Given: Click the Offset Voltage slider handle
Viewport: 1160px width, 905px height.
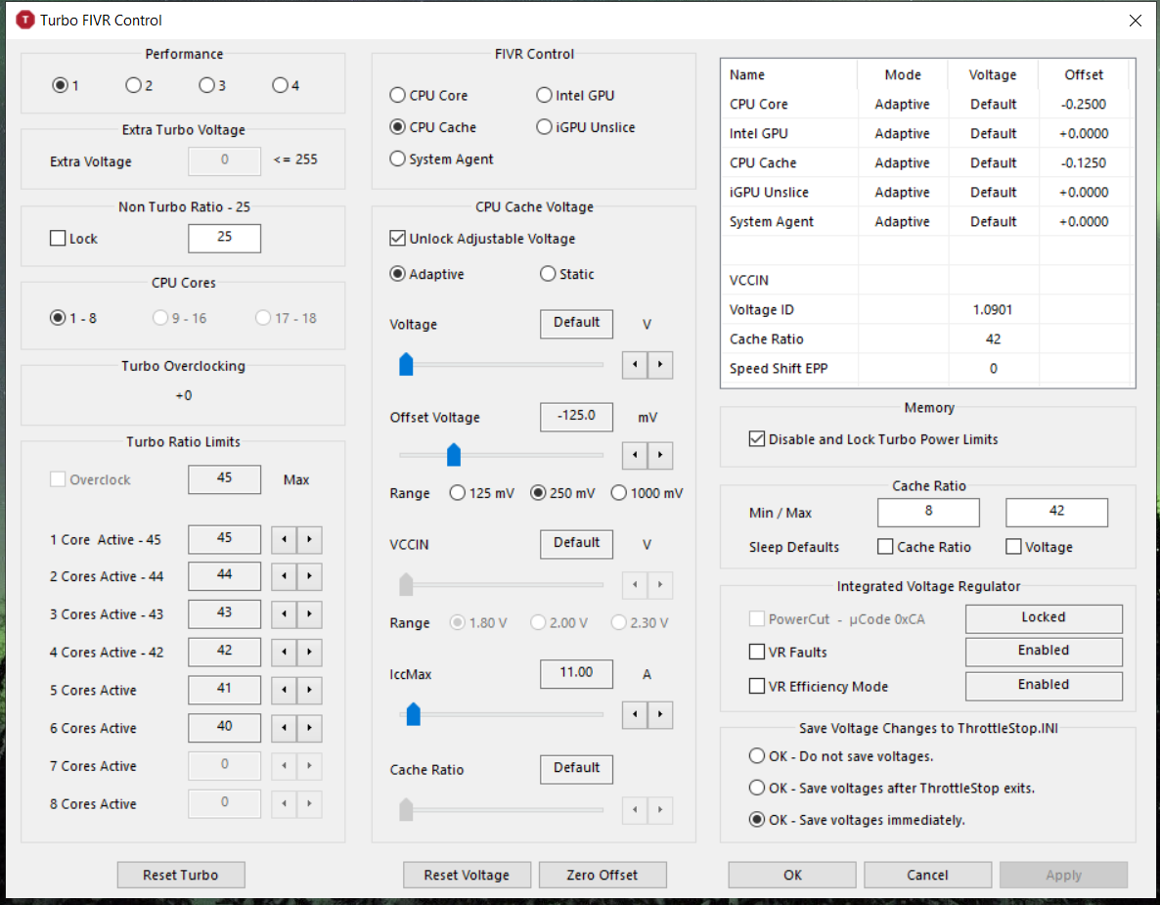Looking at the screenshot, I should click(454, 454).
